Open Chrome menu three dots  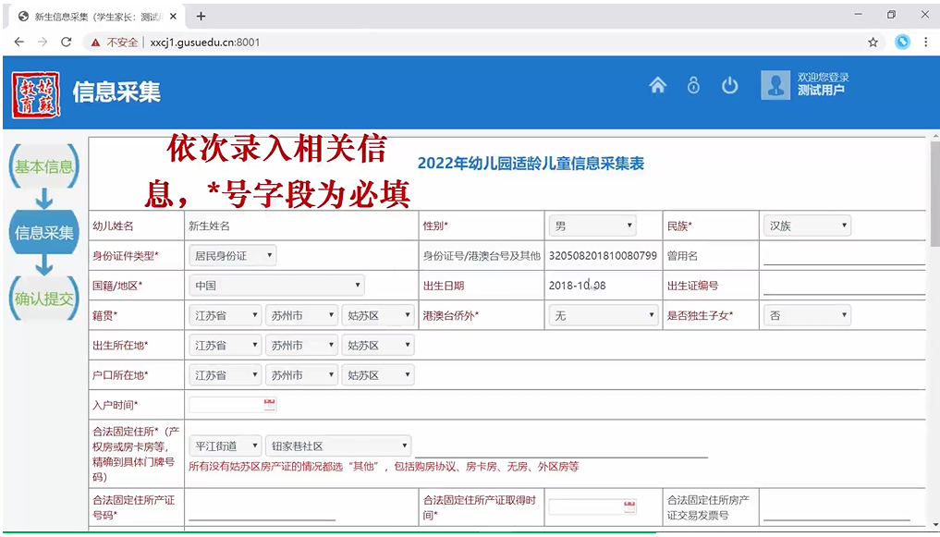tap(925, 43)
